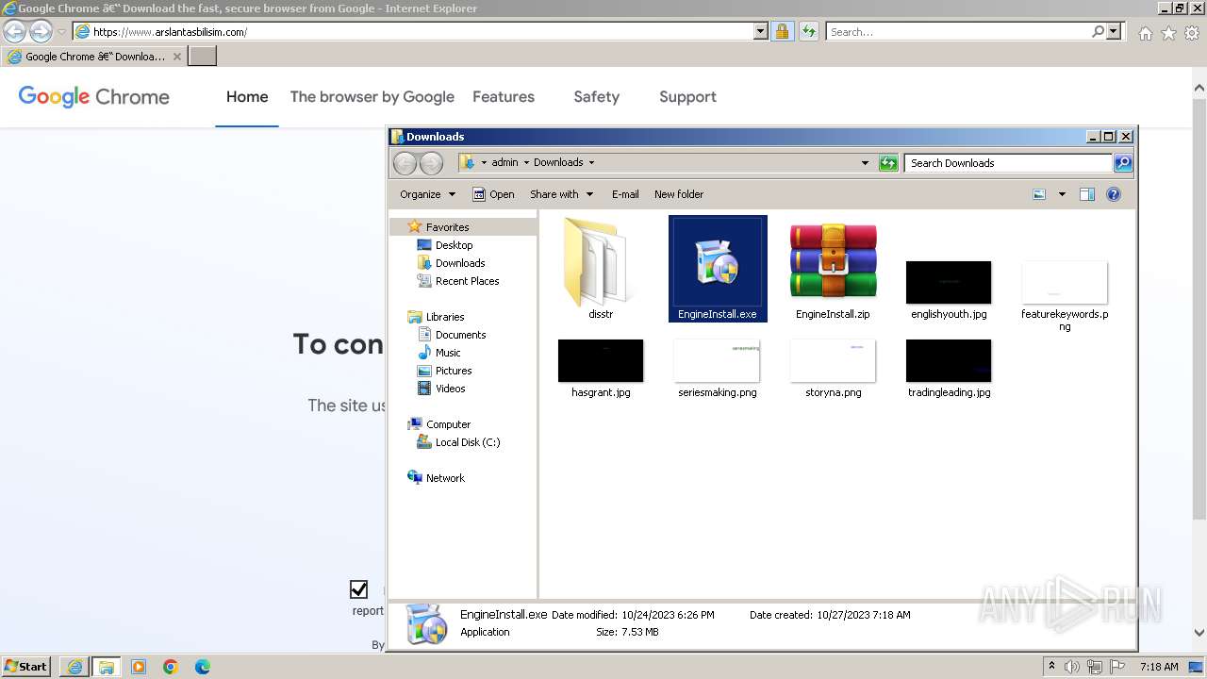Open the Support tab
The image size is (1207, 679).
pos(687,97)
